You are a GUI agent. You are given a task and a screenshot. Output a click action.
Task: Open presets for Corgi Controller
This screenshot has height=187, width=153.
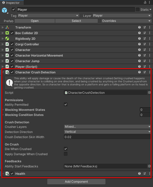(145, 44)
